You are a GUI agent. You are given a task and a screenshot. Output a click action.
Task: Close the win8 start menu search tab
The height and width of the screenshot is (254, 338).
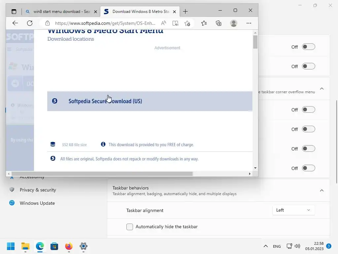pyautogui.click(x=95, y=12)
